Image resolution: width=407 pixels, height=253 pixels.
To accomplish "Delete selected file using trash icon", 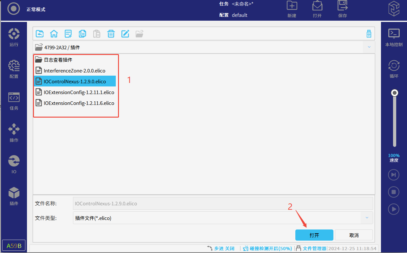I will [x=111, y=34].
